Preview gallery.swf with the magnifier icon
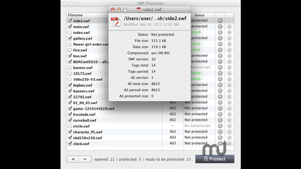Screen dimensions: 301x169 pyautogui.click(x=220, y=38)
